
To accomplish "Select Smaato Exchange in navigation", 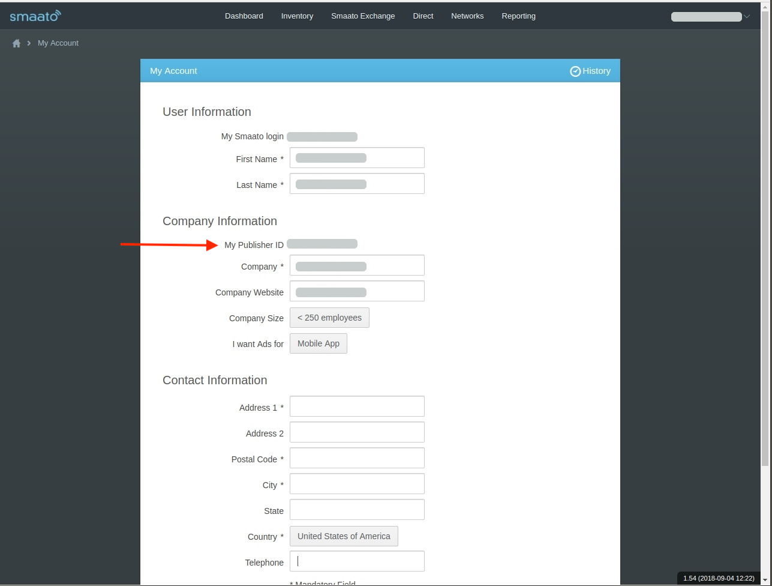I will [x=363, y=16].
